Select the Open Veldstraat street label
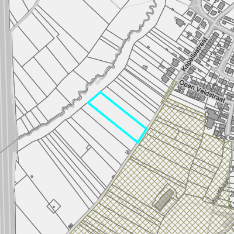234x234 pixels. tap(202, 91)
